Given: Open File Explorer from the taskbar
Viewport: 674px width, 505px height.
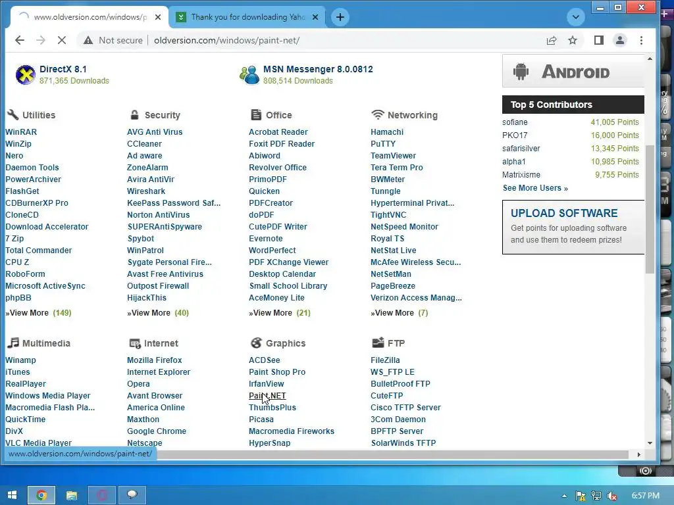Looking at the screenshot, I should (71, 495).
